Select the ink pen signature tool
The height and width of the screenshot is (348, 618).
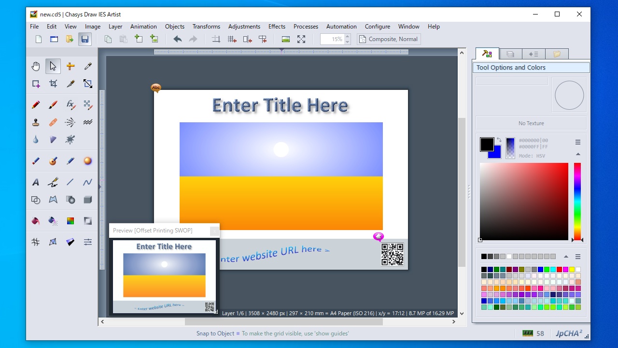point(53,182)
